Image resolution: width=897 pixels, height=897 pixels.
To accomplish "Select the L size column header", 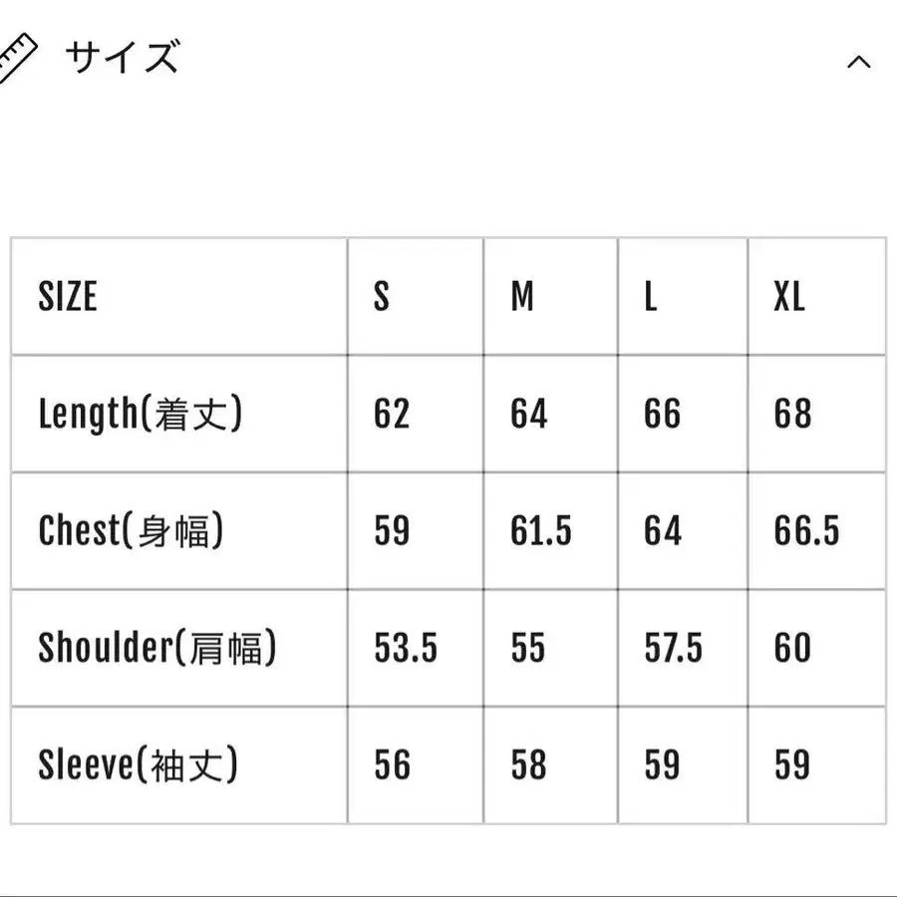I will coord(649,296).
